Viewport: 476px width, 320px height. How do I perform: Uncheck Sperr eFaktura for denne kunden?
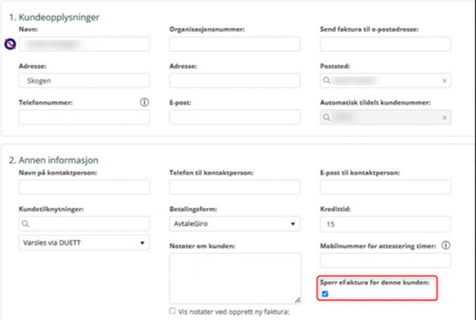325,294
